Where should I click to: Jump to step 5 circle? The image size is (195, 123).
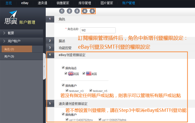point(92,11)
